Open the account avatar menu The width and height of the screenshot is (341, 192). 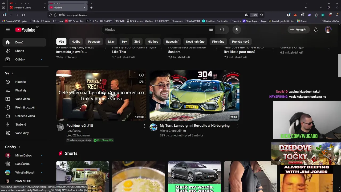328,30
